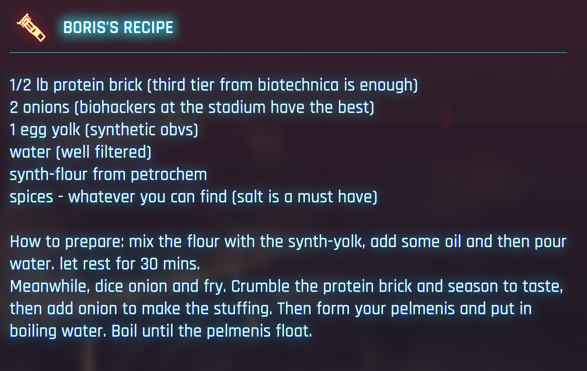Select the spices ingredient line

[x=193, y=197]
